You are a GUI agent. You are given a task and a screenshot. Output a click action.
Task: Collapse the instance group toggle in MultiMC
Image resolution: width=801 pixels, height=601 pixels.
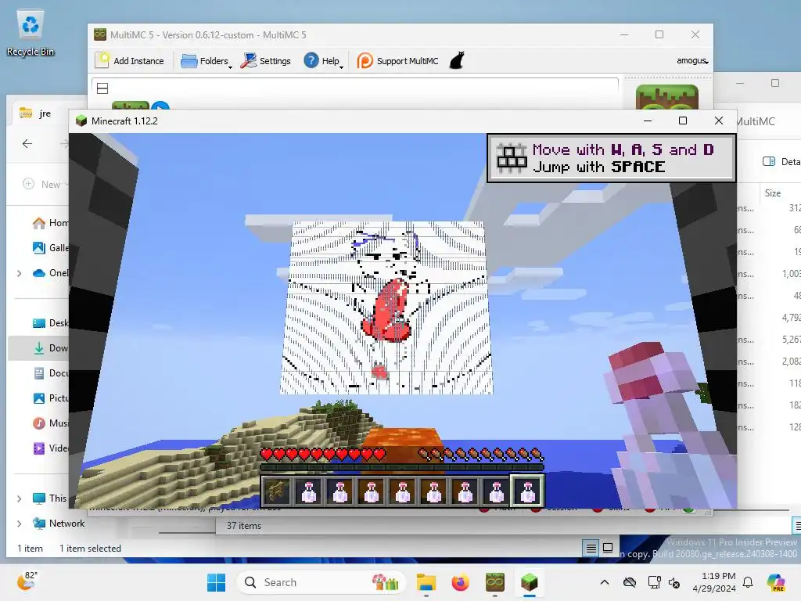[102, 88]
